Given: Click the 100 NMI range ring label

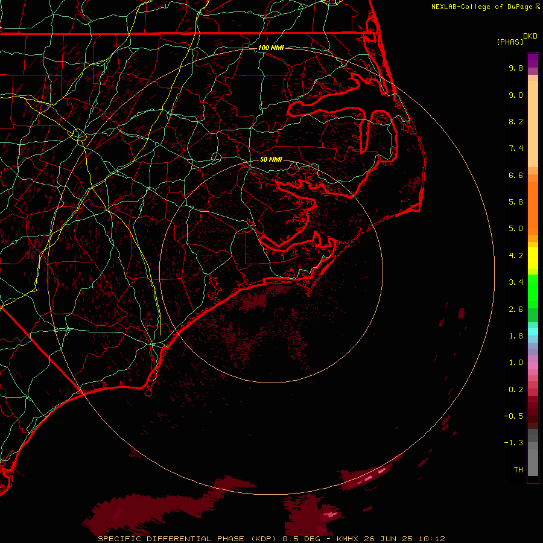Looking at the screenshot, I should [271, 48].
